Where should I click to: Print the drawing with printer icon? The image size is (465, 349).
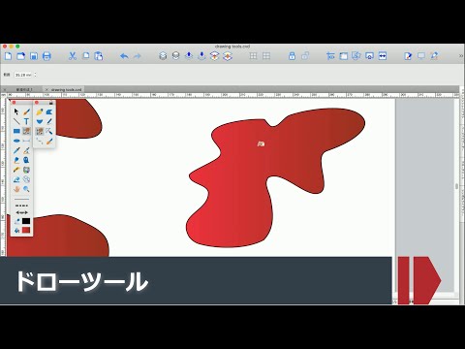[46, 56]
